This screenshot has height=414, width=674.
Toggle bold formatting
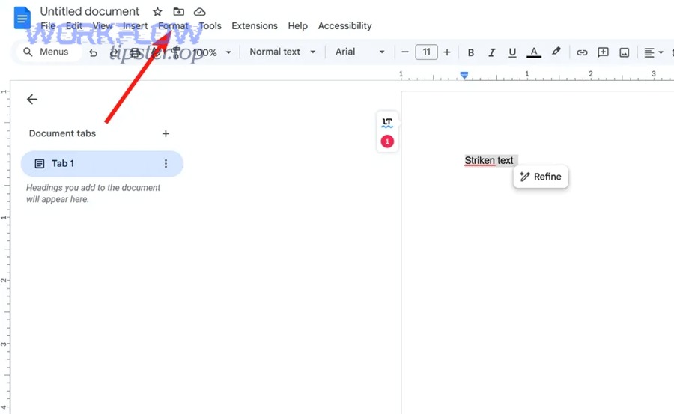[x=471, y=52]
